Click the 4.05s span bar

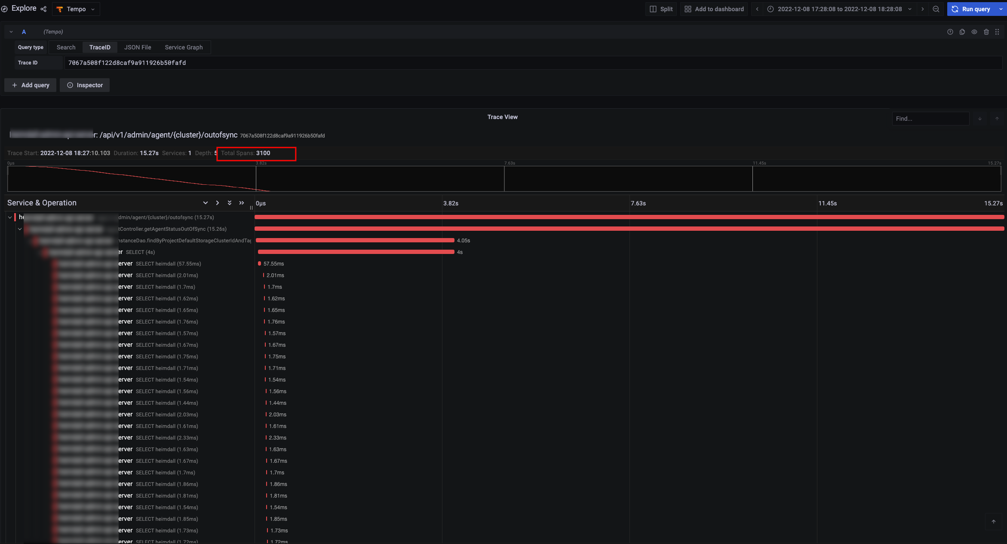pyautogui.click(x=355, y=241)
